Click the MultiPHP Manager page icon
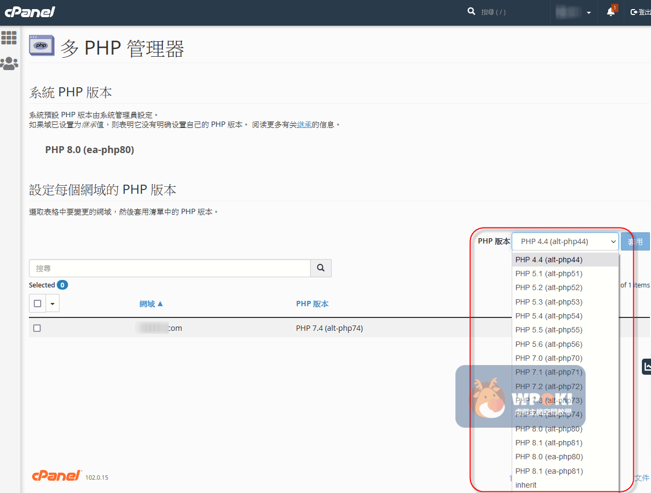The image size is (651, 493). [x=41, y=46]
